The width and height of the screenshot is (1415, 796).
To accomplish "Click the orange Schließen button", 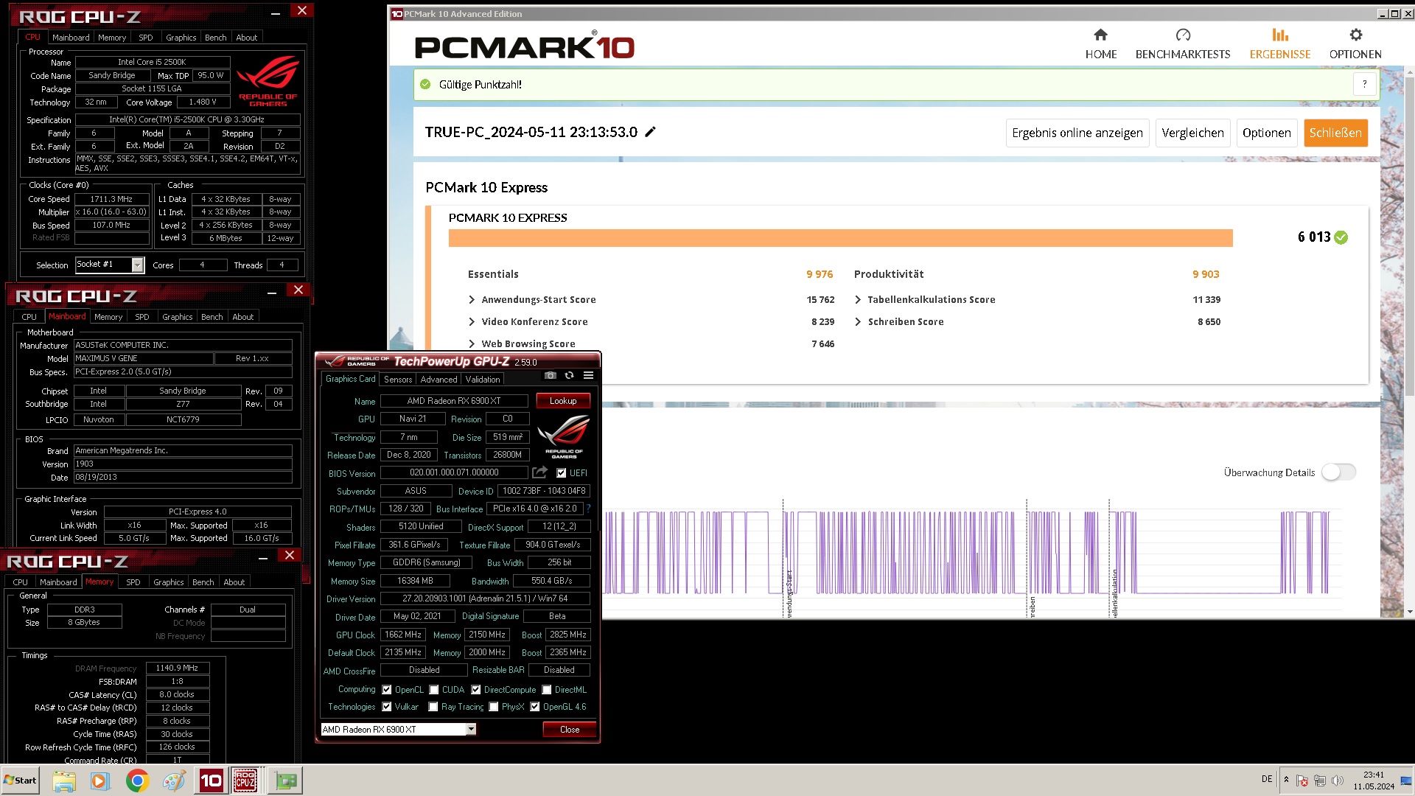I will point(1335,133).
